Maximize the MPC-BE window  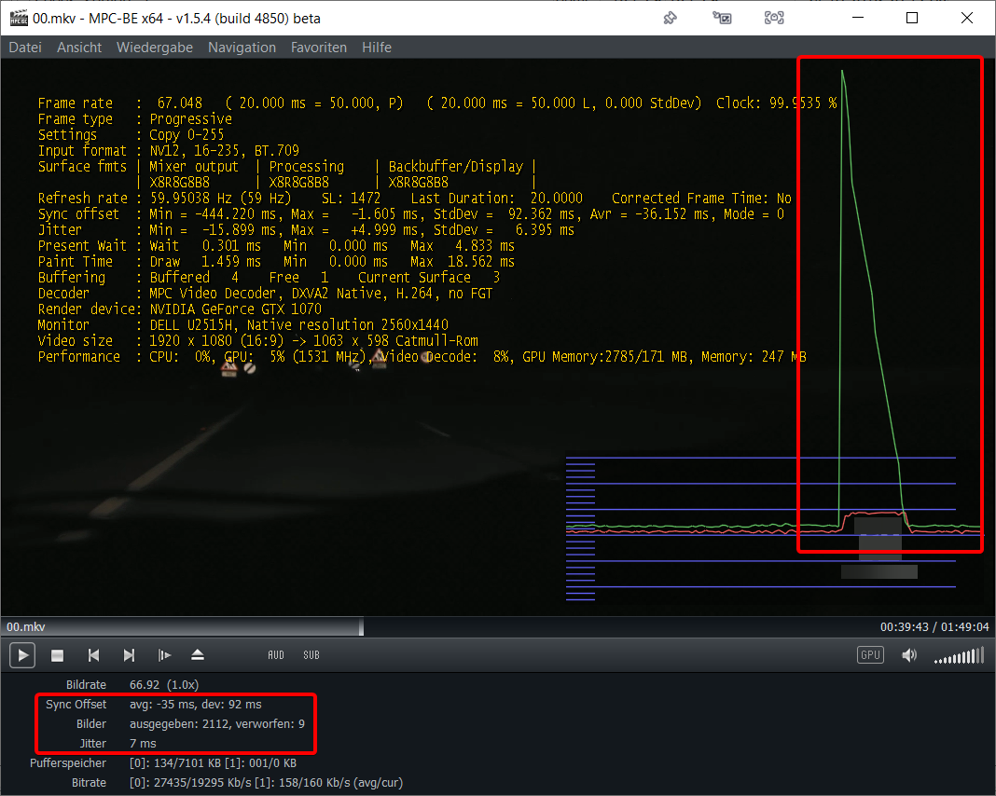pyautogui.click(x=912, y=18)
